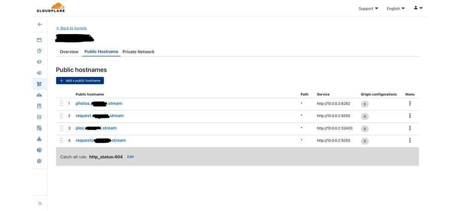
Task: Open the team users sidebar icon
Action: pyautogui.click(x=39, y=95)
